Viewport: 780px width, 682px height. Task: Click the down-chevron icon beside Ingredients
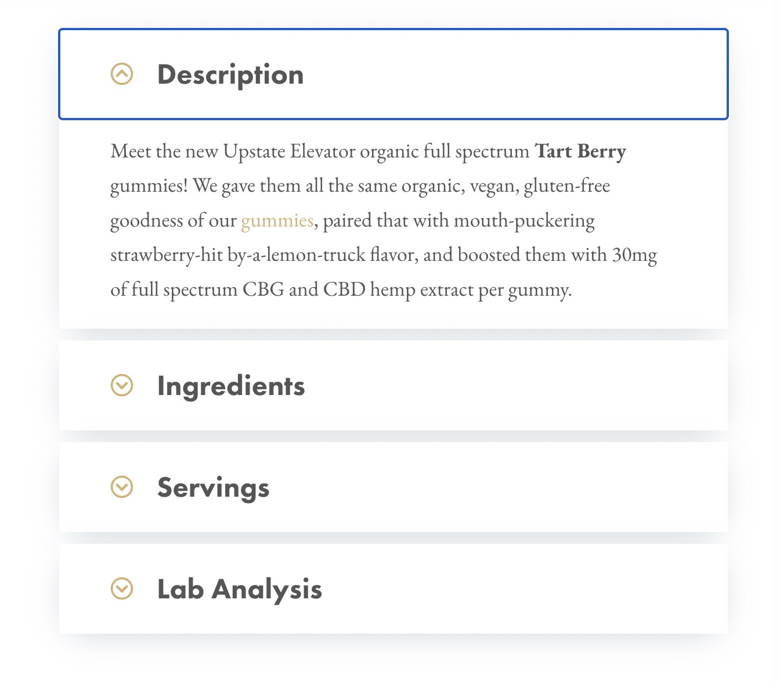(x=122, y=385)
